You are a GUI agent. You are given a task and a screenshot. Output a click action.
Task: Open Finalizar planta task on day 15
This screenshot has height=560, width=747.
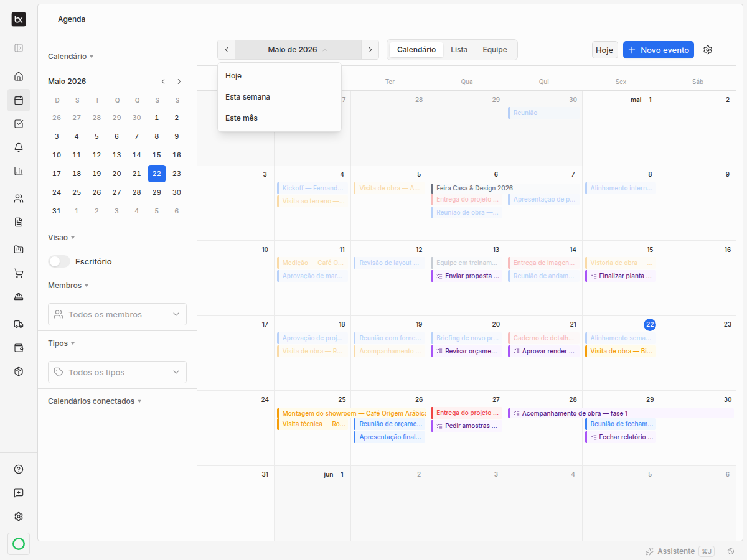tap(621, 276)
